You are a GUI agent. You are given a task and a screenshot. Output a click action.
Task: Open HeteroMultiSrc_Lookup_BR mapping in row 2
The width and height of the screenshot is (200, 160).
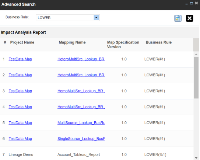81,75
